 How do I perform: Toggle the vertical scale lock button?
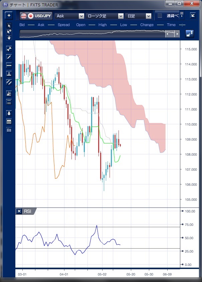(x=190, y=33)
